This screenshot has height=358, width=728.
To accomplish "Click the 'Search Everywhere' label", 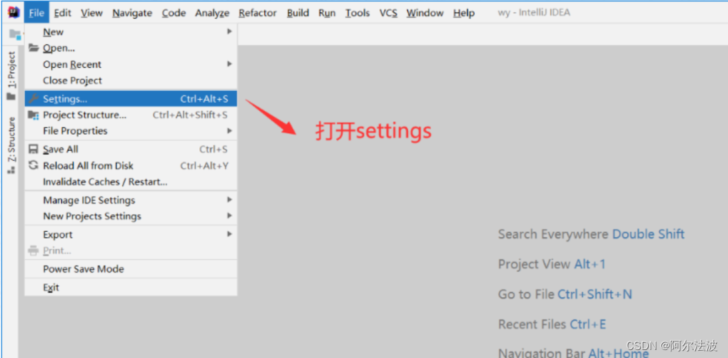I will click(x=553, y=234).
